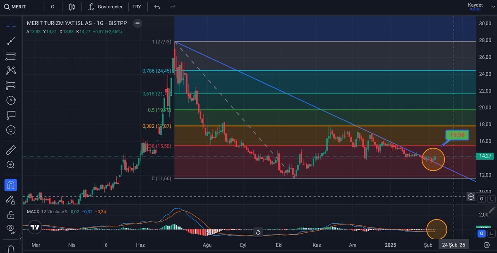Toggle stay in drawing mode pencil
Viewport: 497px width, 253px height.
[11, 200]
